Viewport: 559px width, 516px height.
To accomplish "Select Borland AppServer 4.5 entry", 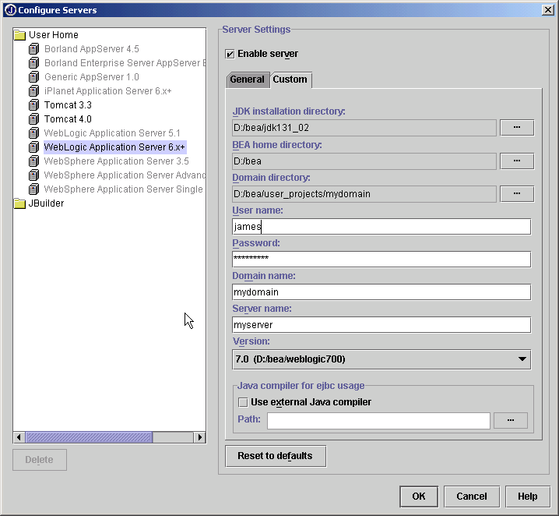I will [92, 49].
